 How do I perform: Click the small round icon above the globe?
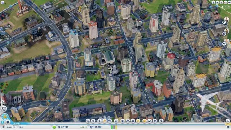[2, 103]
